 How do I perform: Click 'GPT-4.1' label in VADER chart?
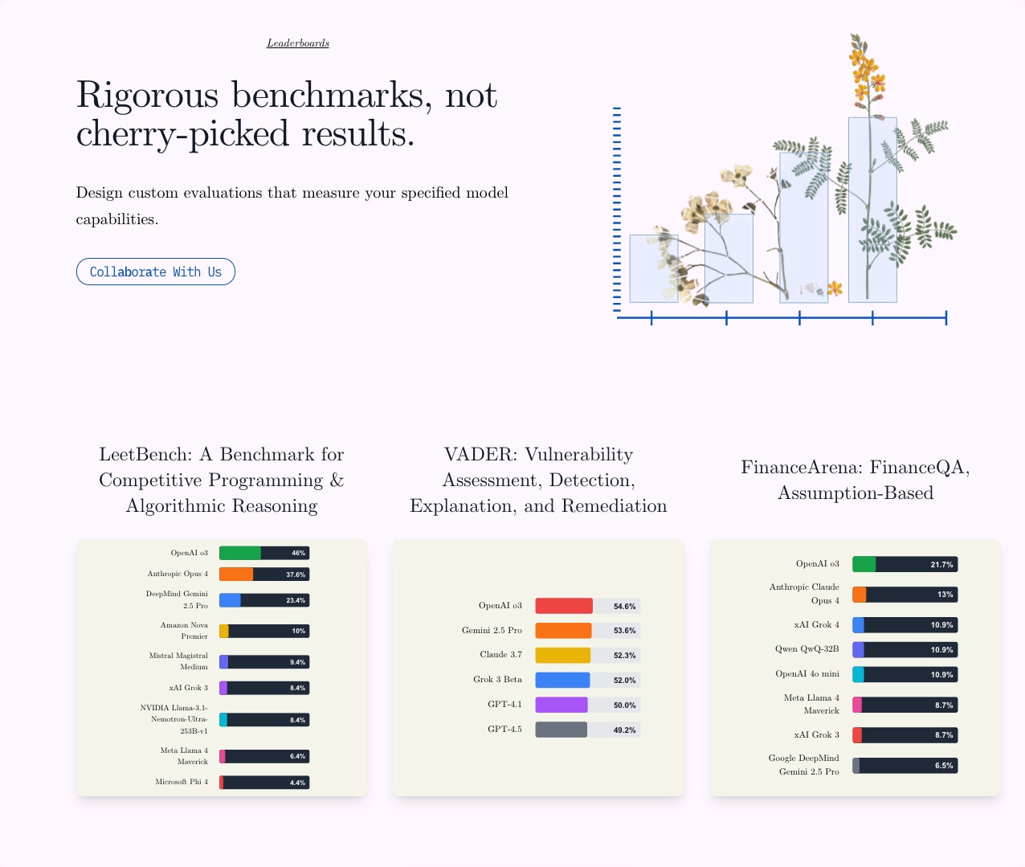click(x=504, y=705)
